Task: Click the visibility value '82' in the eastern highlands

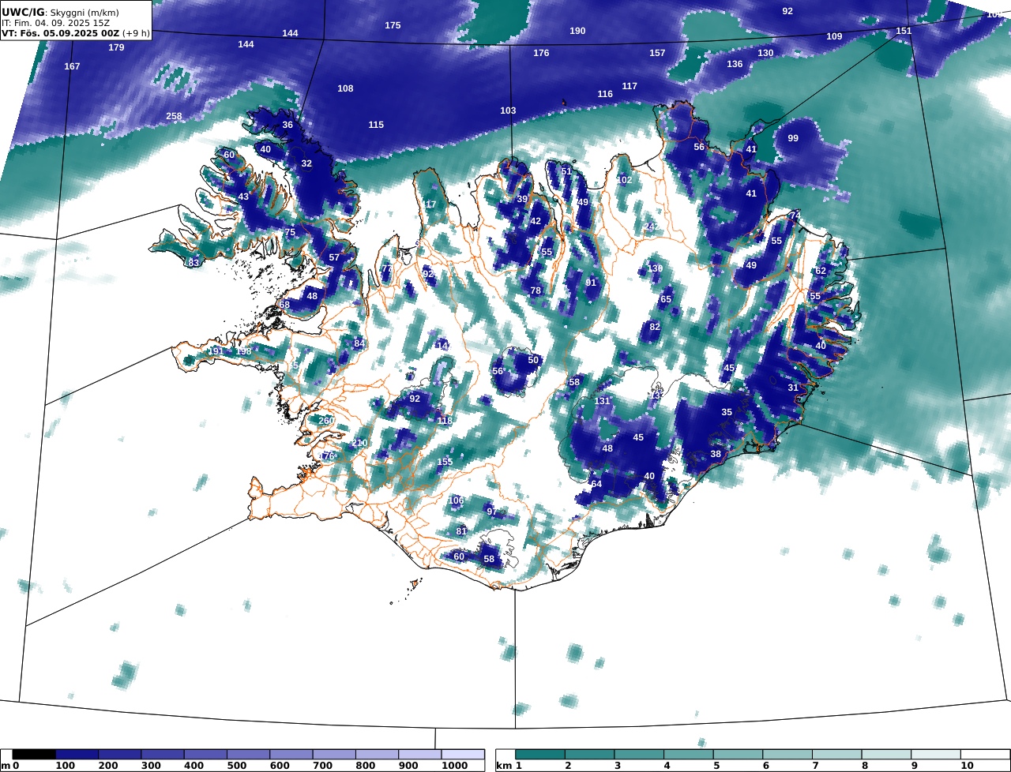Action: tap(655, 327)
